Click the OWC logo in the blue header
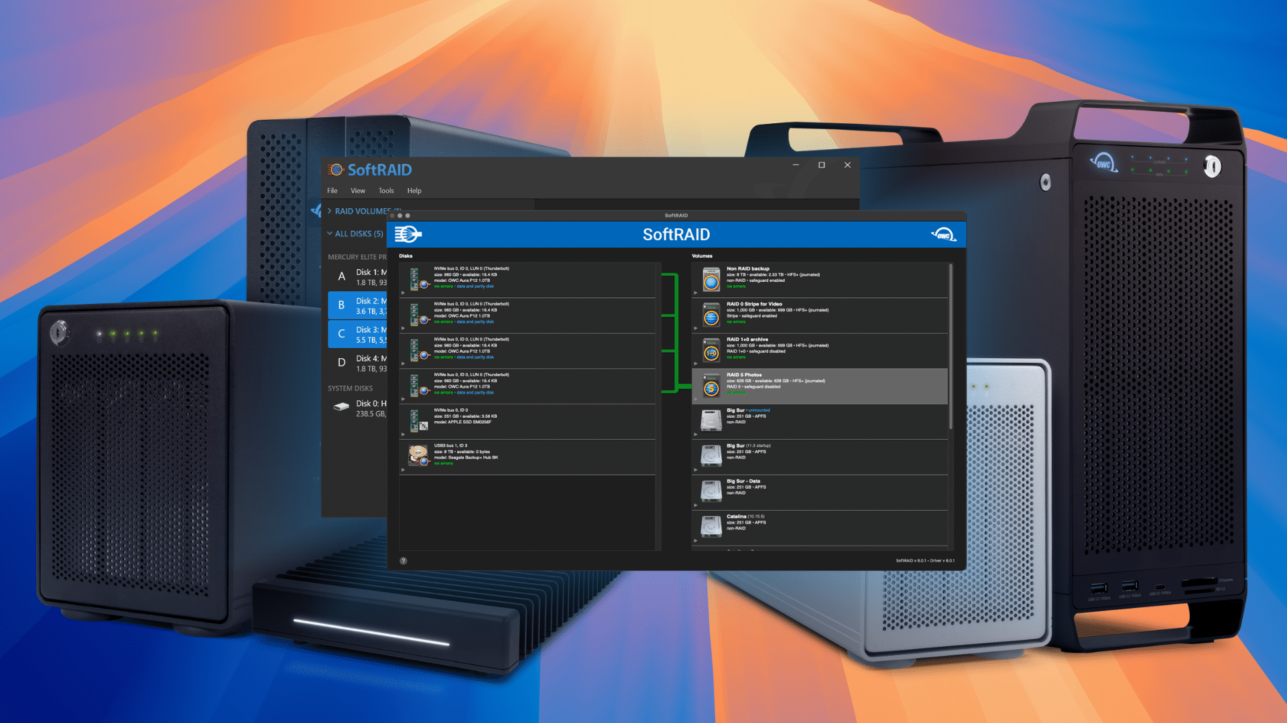1287x723 pixels. click(x=944, y=234)
